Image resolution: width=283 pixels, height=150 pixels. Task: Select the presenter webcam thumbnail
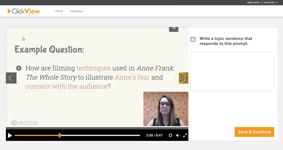pyautogui.click(x=166, y=109)
